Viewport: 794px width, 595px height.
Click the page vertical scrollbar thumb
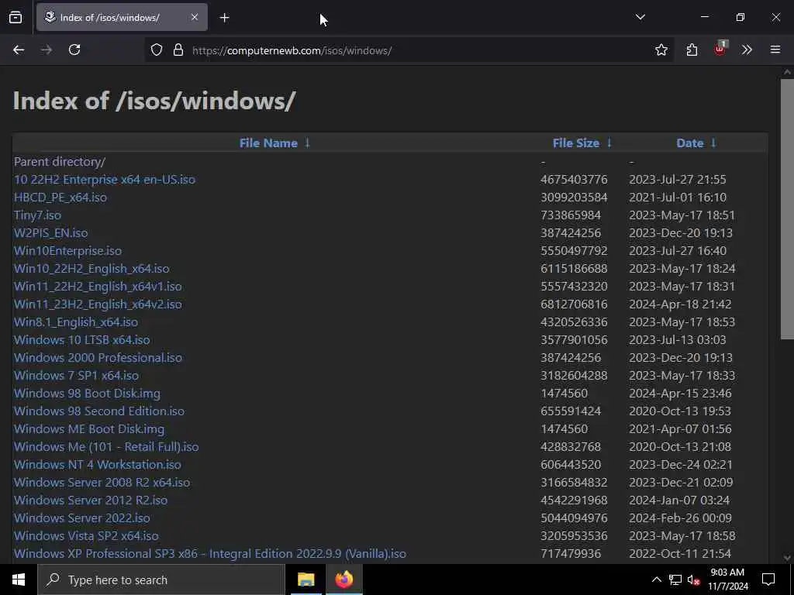(x=787, y=209)
